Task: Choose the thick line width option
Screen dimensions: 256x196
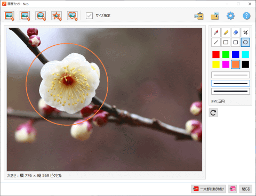Action: pos(230,92)
